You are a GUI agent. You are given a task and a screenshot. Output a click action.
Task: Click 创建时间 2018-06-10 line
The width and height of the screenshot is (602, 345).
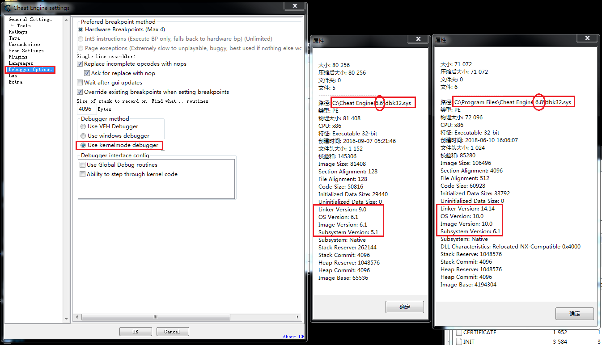tap(479, 140)
